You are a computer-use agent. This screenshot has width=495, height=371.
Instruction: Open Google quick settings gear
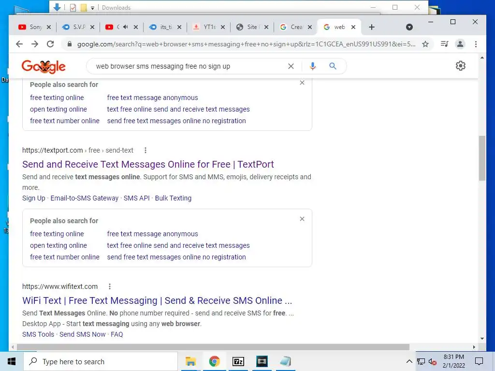(x=461, y=66)
